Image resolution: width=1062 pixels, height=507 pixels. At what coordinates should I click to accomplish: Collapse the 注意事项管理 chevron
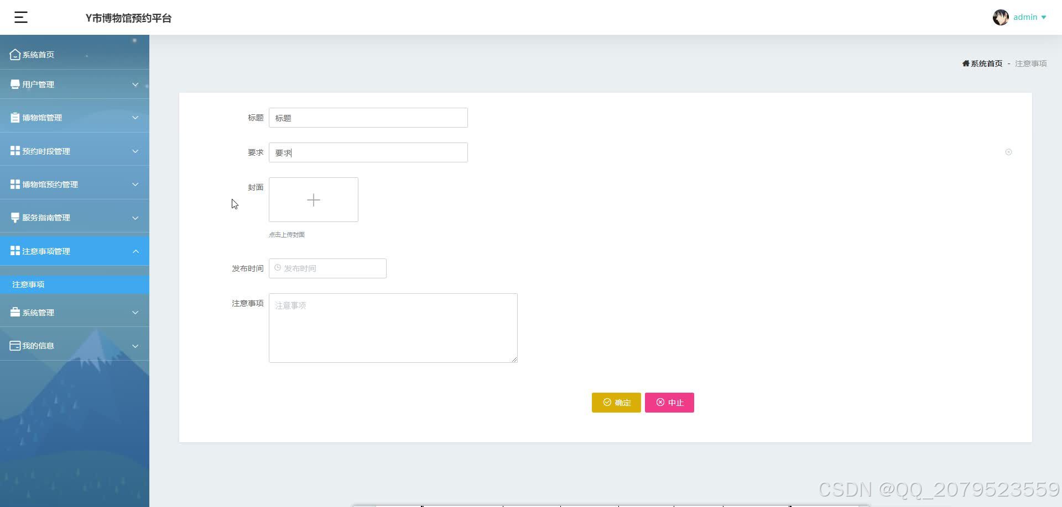coord(135,251)
